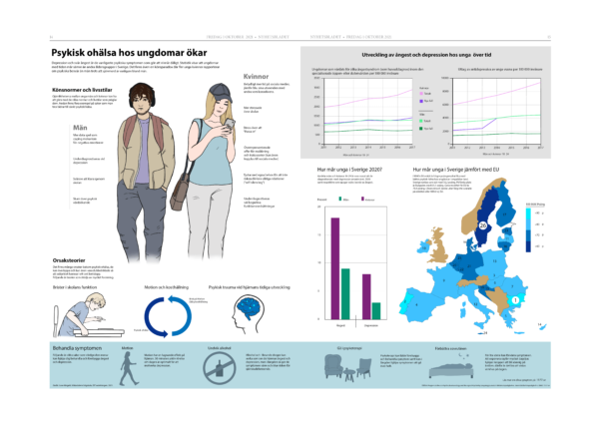The width and height of the screenshot is (599, 427).
Task: Click the 'Män' column heading
Action: pyautogui.click(x=80, y=128)
